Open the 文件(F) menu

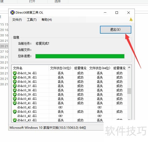(17, 20)
